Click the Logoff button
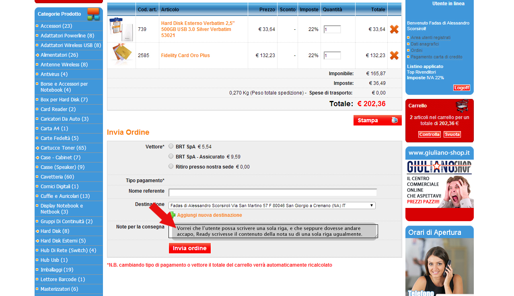The image size is (514, 296). tap(462, 88)
